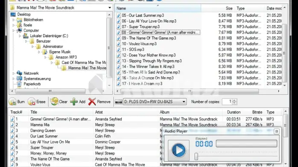Click the music icon of 09 - The Name Of The Game.mp3
298x167 pixels.
pos(119,38)
